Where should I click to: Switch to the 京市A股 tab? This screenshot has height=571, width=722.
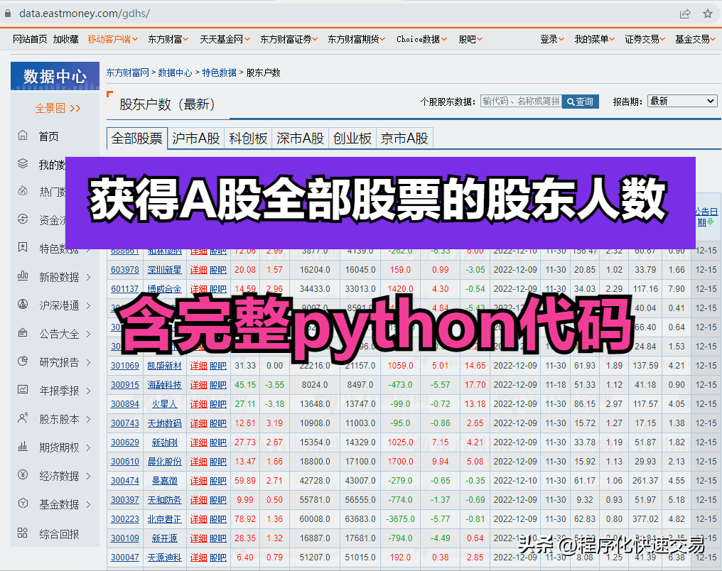click(404, 138)
